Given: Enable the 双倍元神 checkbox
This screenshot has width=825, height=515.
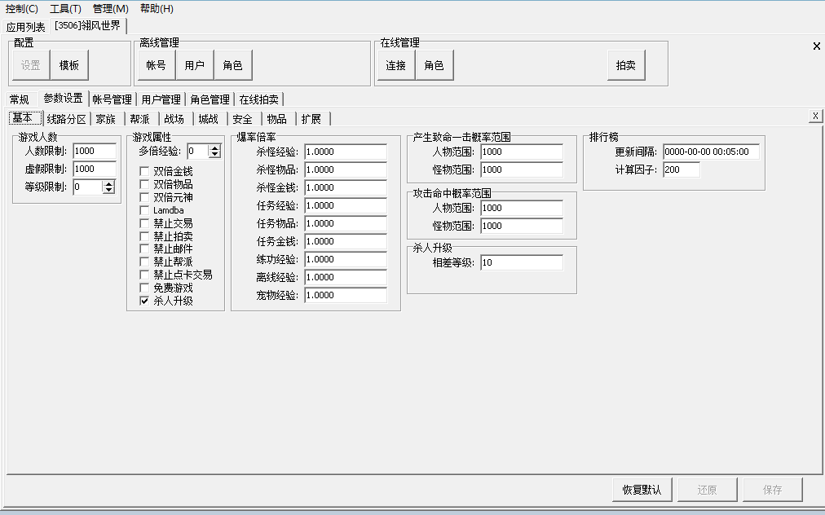Looking at the screenshot, I should coord(144,197).
